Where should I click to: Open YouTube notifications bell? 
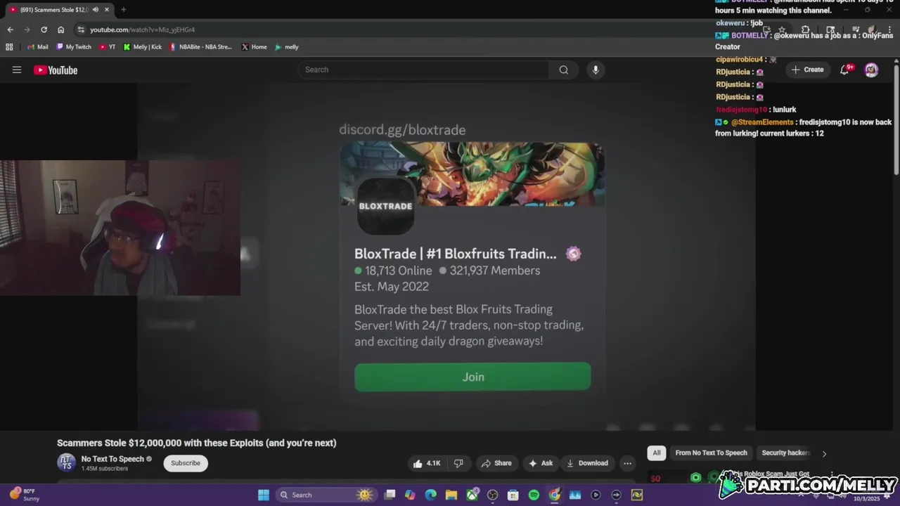(x=845, y=70)
